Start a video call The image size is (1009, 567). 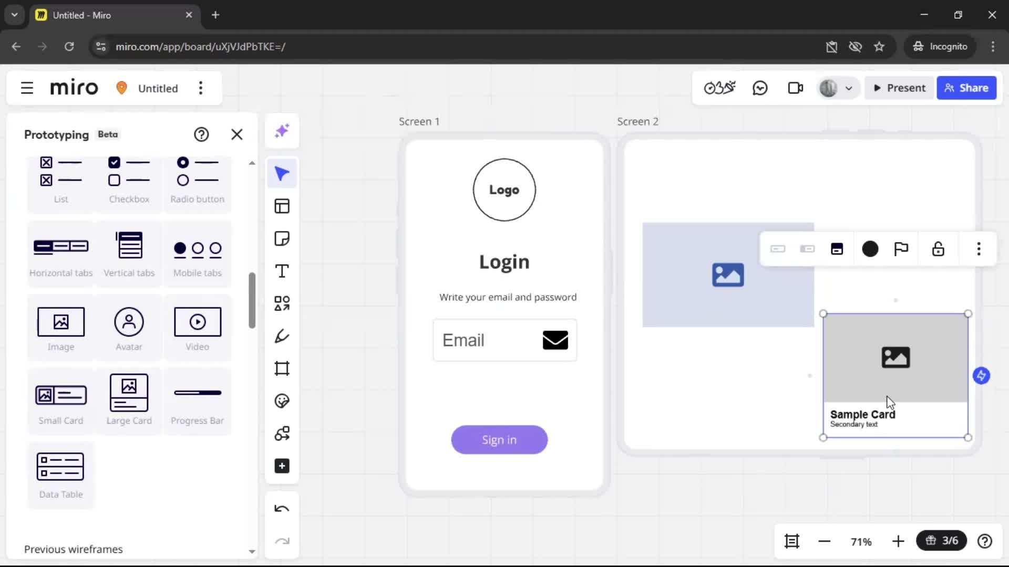point(796,88)
